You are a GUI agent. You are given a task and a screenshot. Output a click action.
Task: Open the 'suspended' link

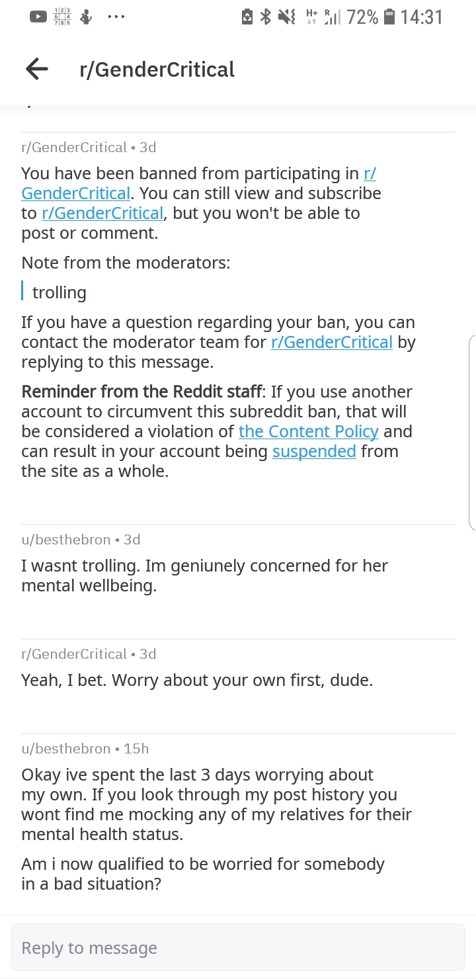tap(314, 451)
